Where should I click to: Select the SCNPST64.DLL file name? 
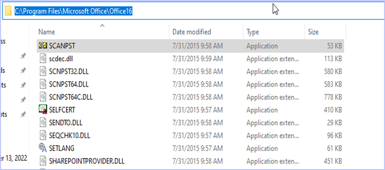click(68, 84)
